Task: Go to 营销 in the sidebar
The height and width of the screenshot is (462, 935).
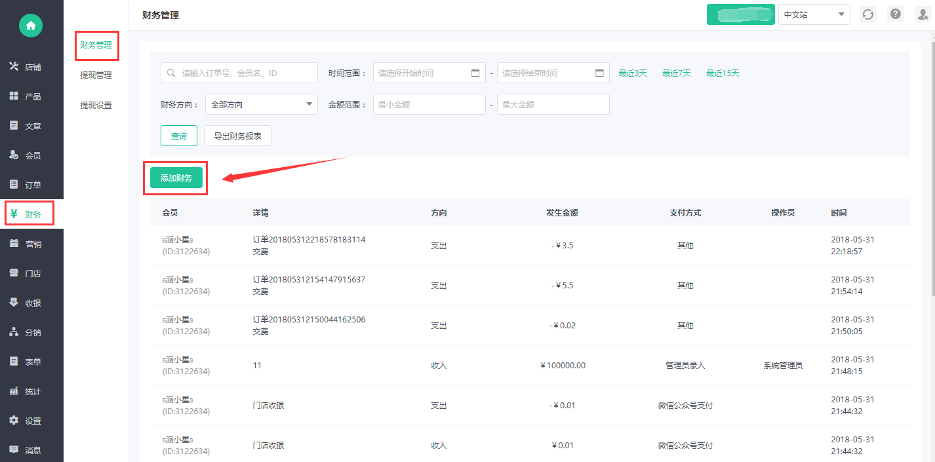Action: [31, 244]
